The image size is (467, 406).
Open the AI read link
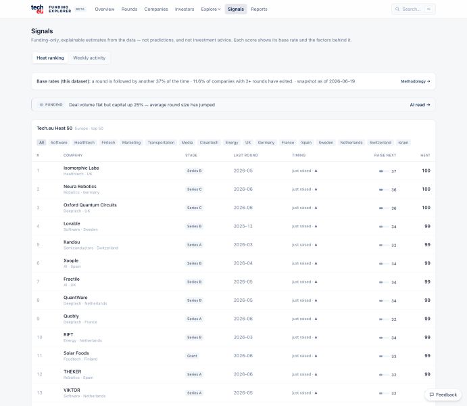(420, 105)
